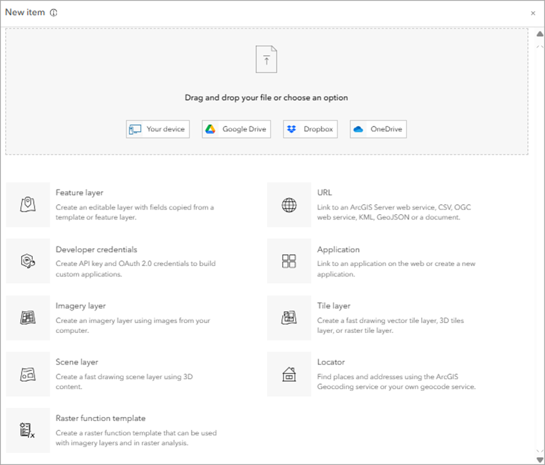Click the URL globe icon
Viewport: 545px width, 465px height.
pos(289,204)
